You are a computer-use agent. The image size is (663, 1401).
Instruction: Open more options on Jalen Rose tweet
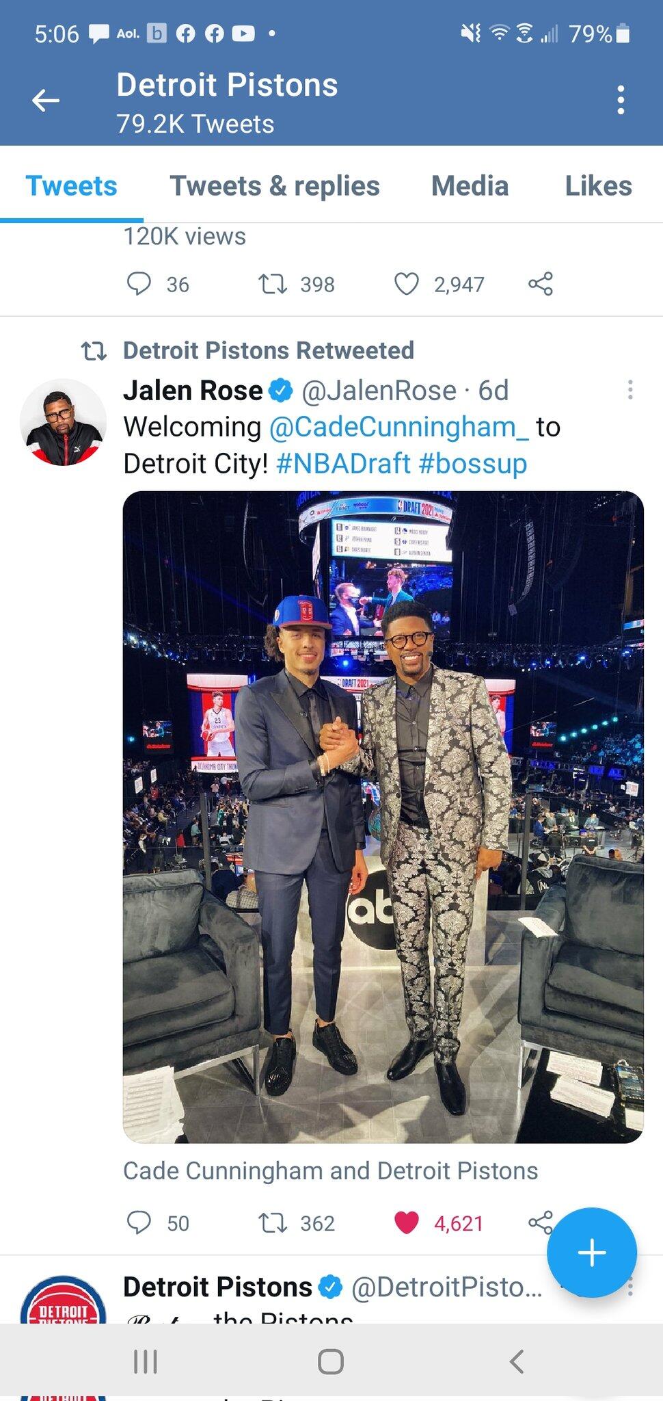(630, 390)
